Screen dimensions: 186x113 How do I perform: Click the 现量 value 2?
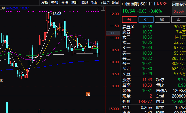coord(151,96)
